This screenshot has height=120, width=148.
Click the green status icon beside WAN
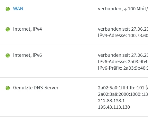(x=8, y=9)
